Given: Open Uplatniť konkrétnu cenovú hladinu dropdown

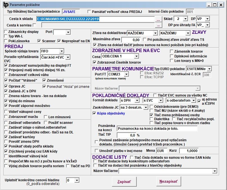Looking at the screenshot, I should coord(77,180).
